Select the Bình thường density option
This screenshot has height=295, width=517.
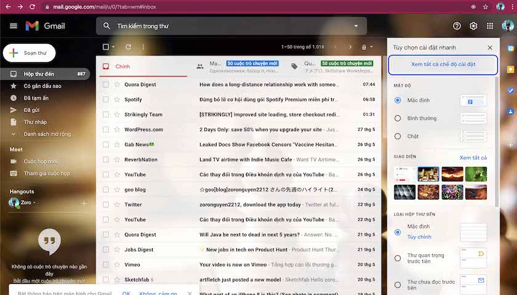point(398,118)
